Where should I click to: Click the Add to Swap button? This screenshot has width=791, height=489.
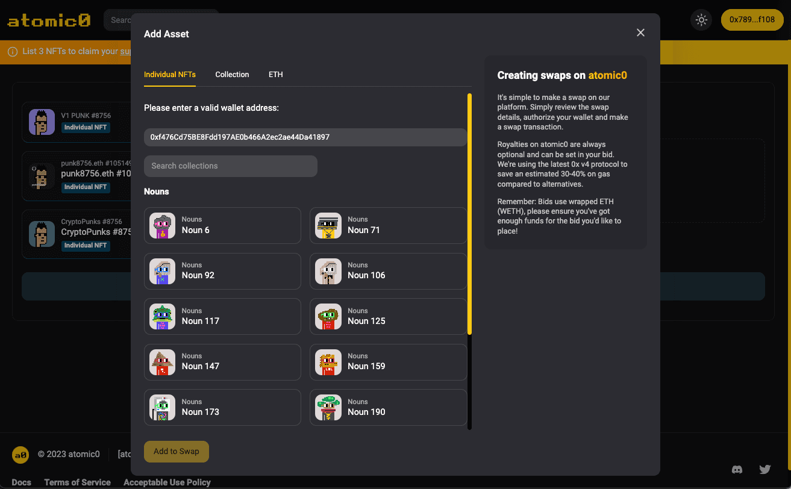(x=177, y=452)
